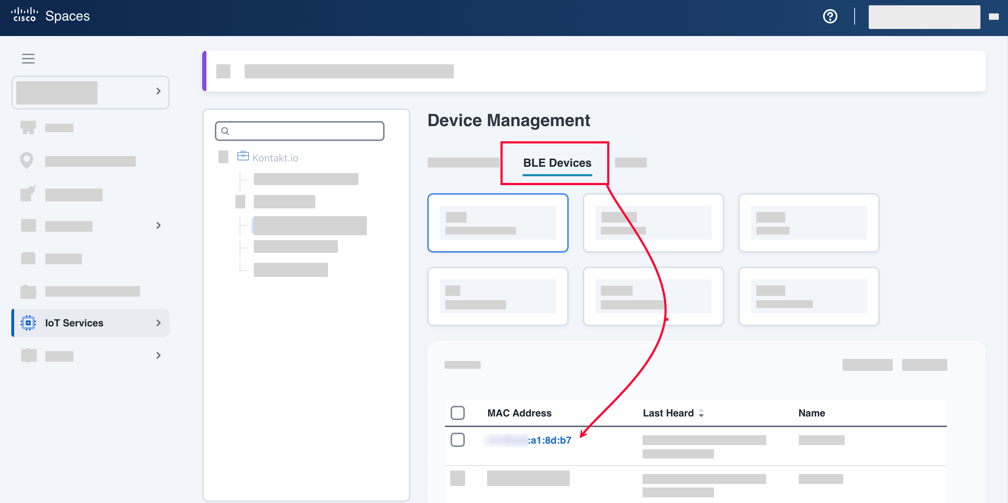Switch to the BLE Devices tab
This screenshot has height=503, width=1008.
[557, 163]
